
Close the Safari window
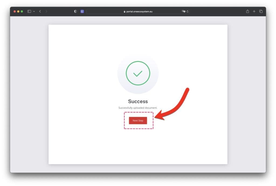tap(15, 11)
